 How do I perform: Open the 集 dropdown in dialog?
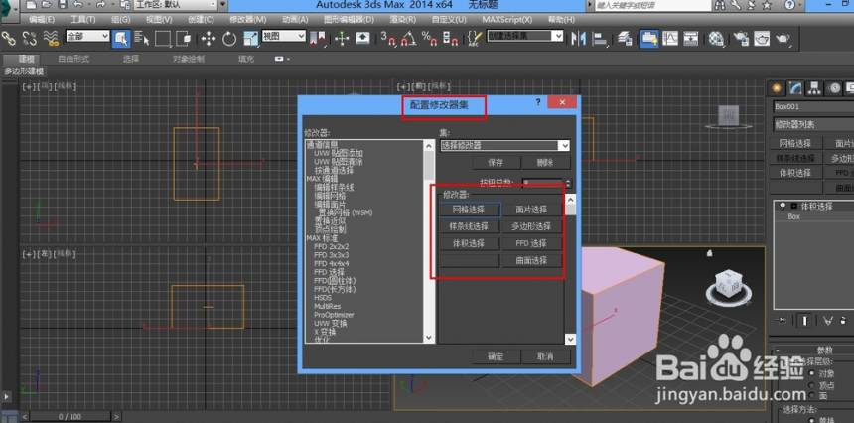(x=504, y=145)
